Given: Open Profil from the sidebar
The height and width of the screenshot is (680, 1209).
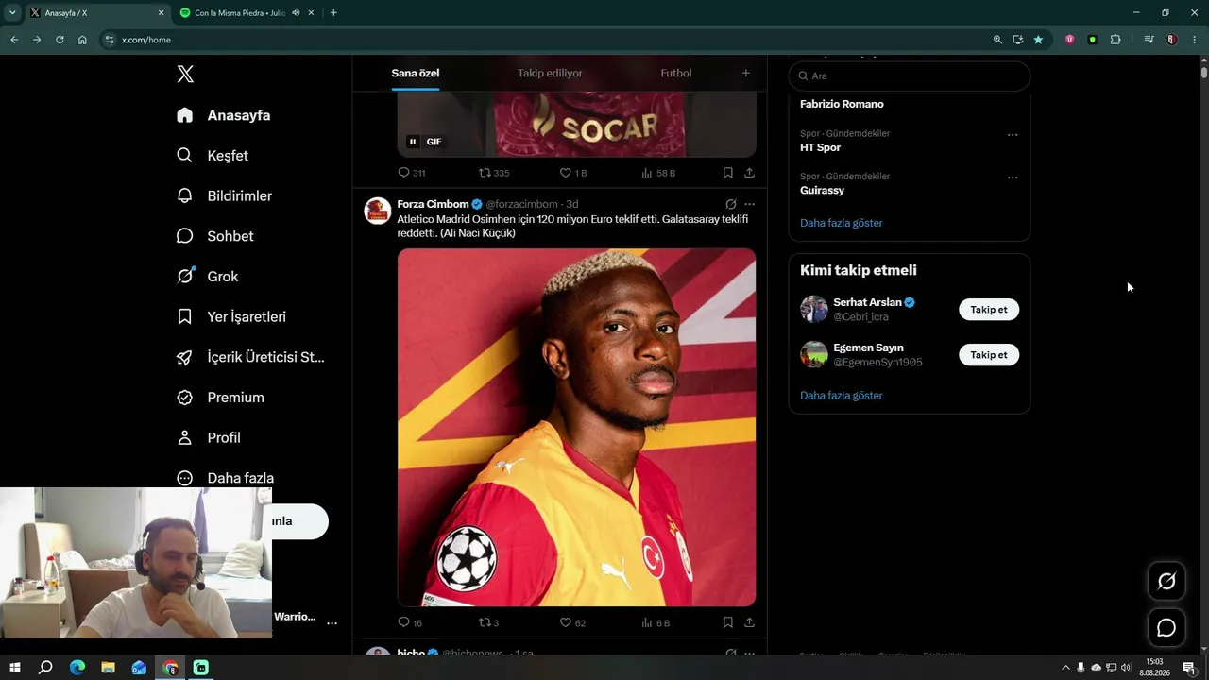Looking at the screenshot, I should [209, 438].
